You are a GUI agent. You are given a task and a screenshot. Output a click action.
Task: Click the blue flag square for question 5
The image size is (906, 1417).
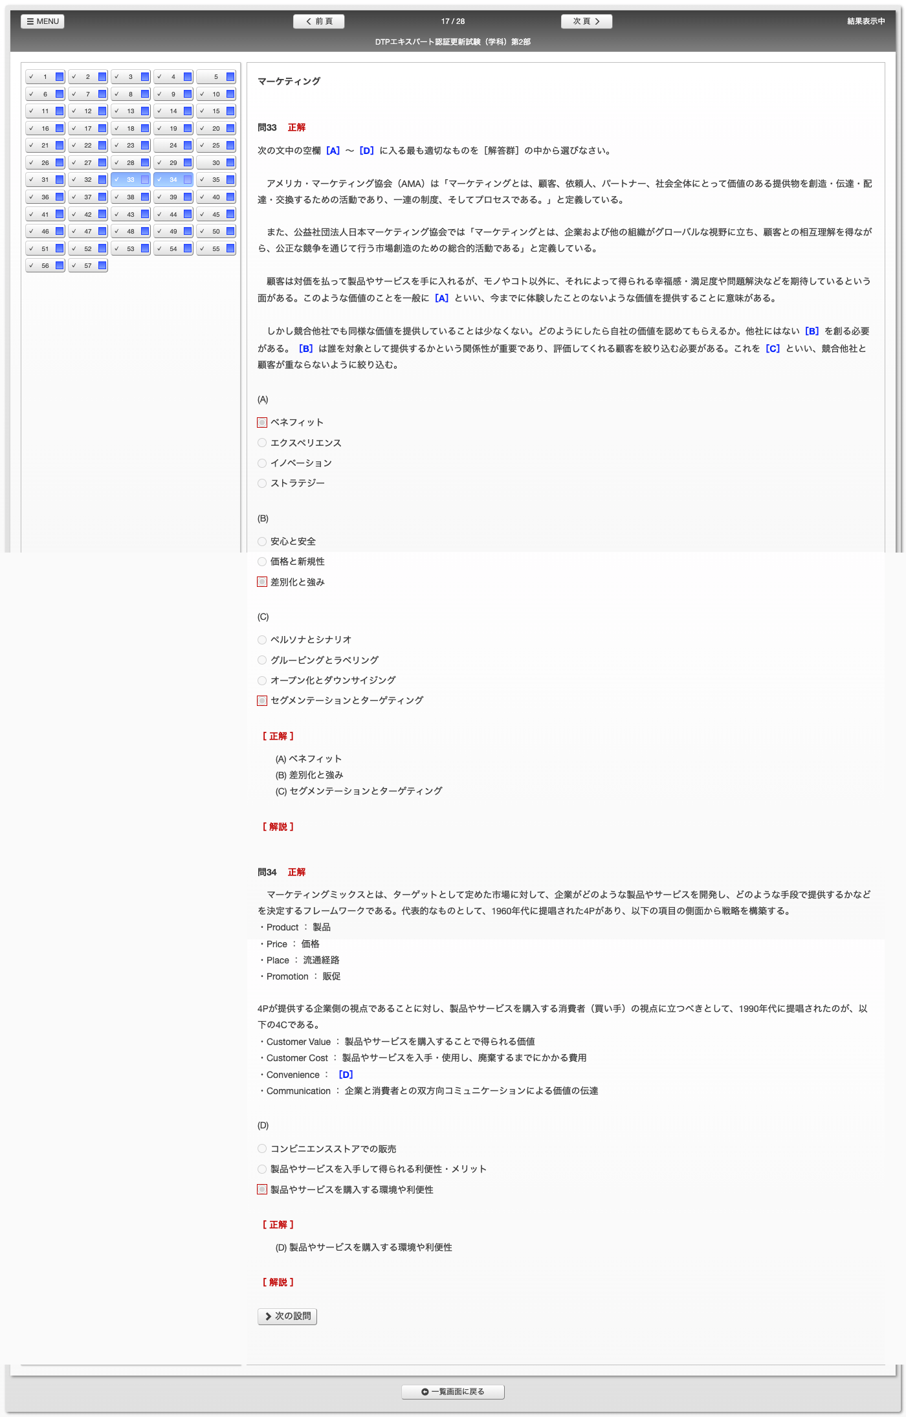click(230, 77)
